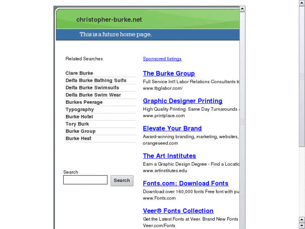Click the outer scrollbar's second-from-bottom up arrow

pyautogui.click(x=302, y=220)
